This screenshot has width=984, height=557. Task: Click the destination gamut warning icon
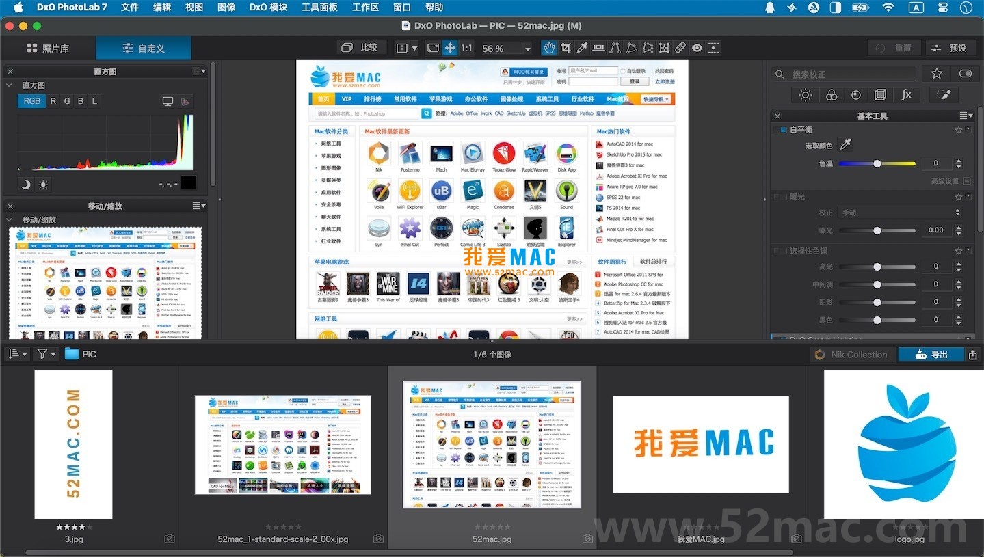pos(185,101)
